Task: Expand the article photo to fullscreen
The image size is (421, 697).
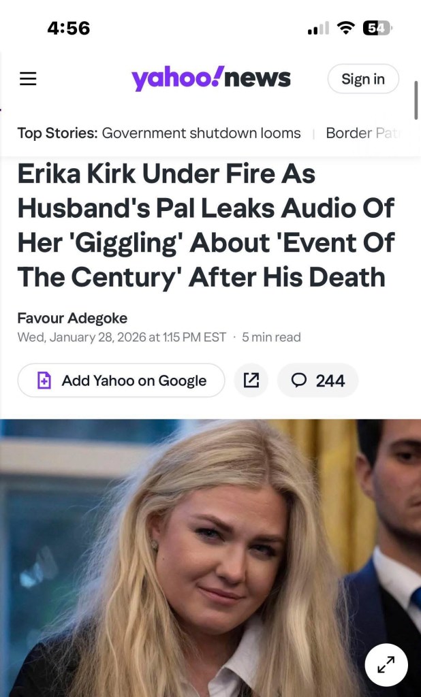Action: (386, 665)
